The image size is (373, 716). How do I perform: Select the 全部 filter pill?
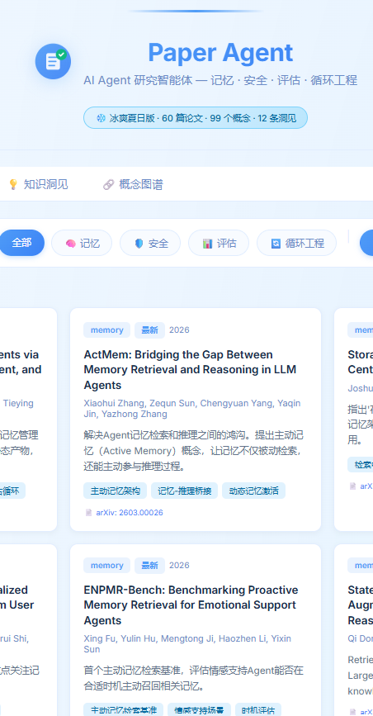21,243
